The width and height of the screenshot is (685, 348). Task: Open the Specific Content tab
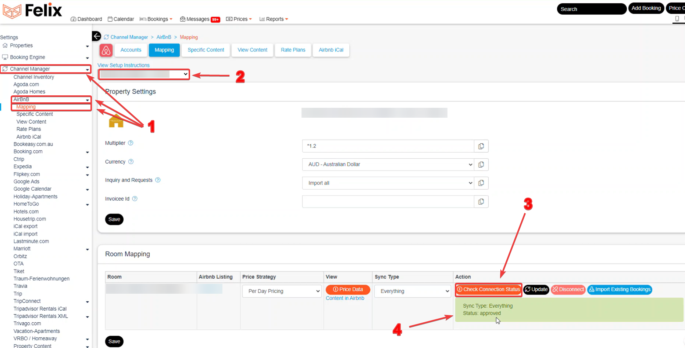pyautogui.click(x=206, y=50)
